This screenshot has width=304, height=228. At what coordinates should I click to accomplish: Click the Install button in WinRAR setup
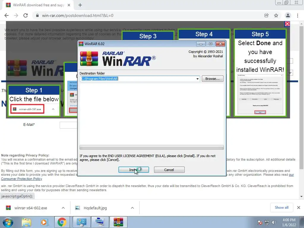(134, 170)
